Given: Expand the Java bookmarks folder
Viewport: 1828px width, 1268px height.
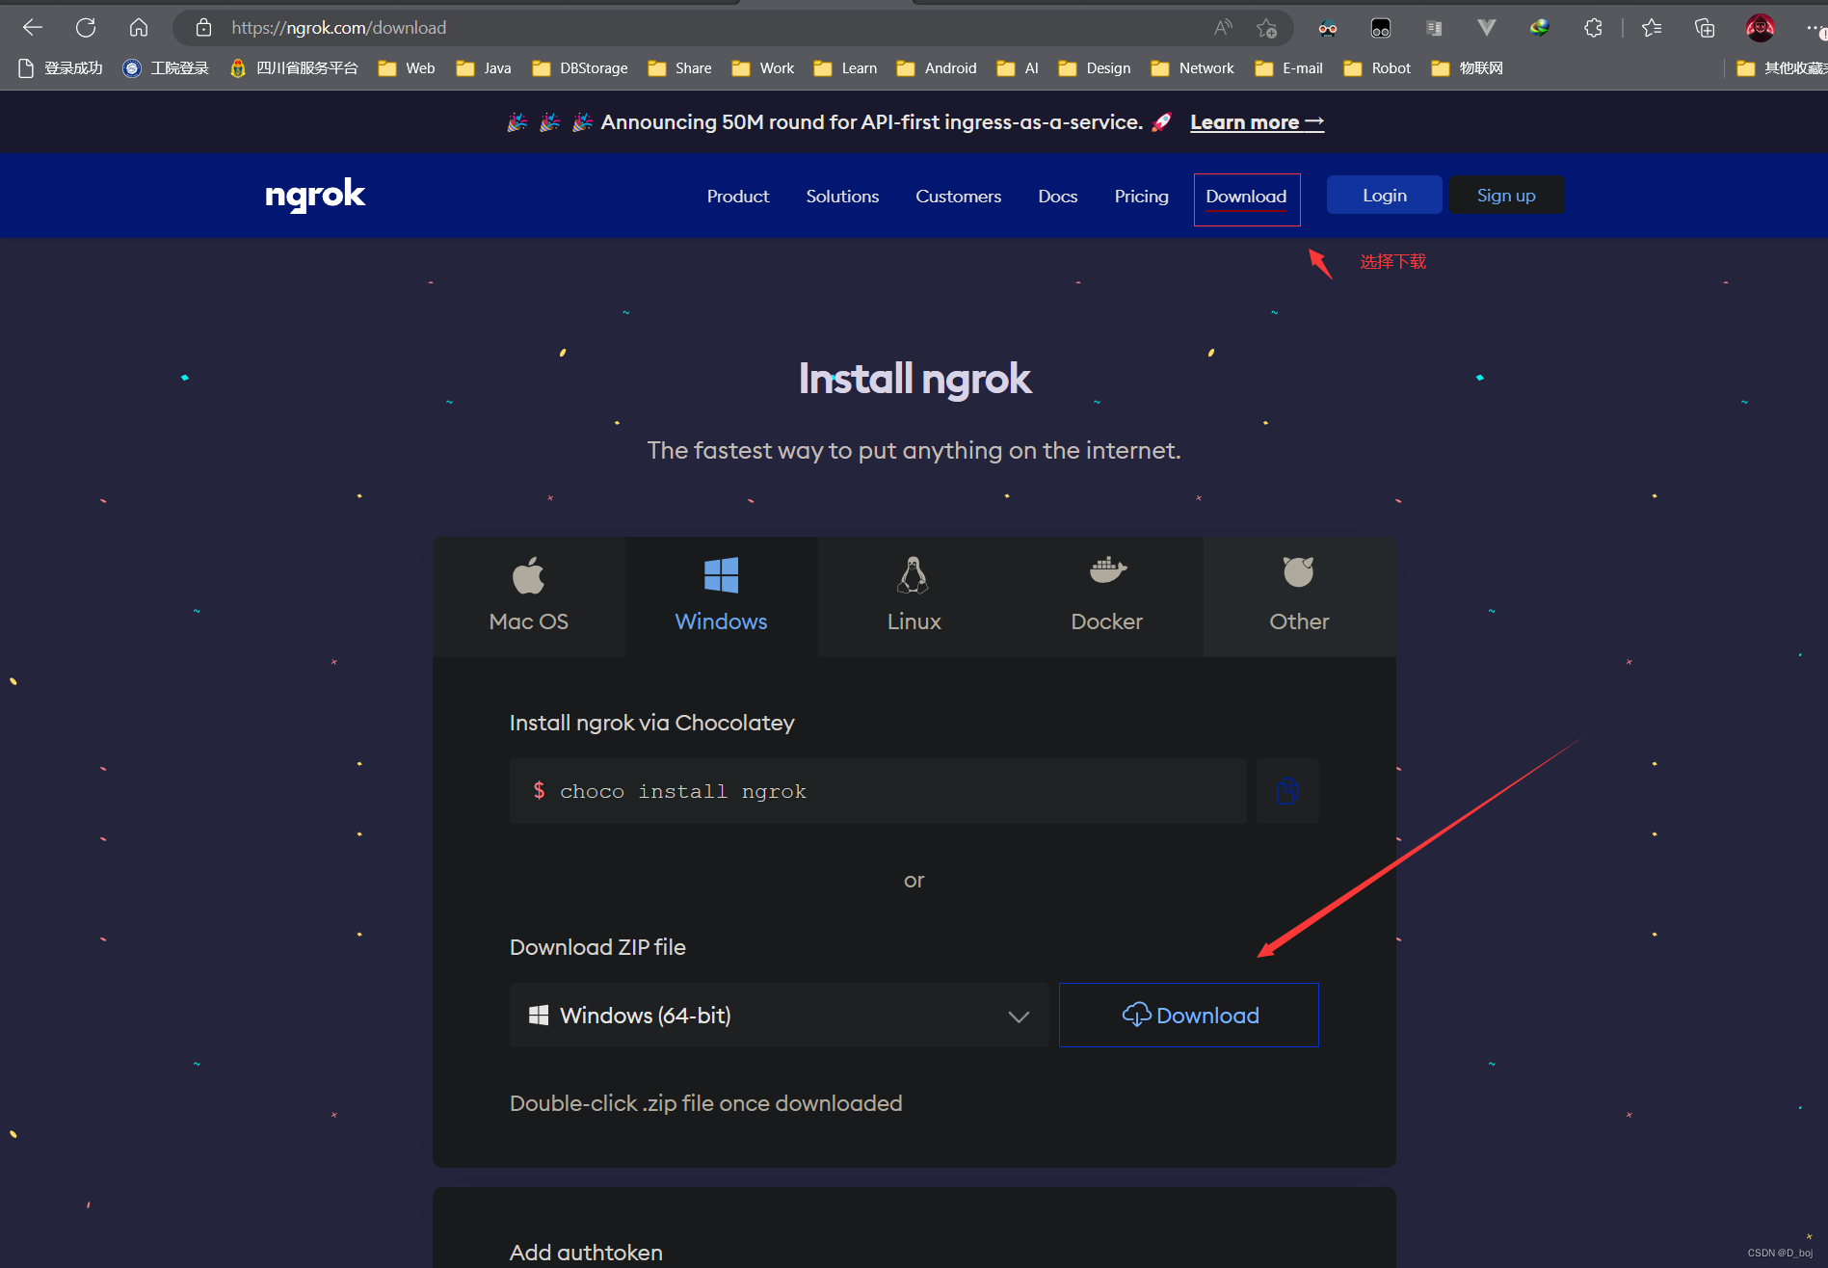Looking at the screenshot, I should [484, 68].
